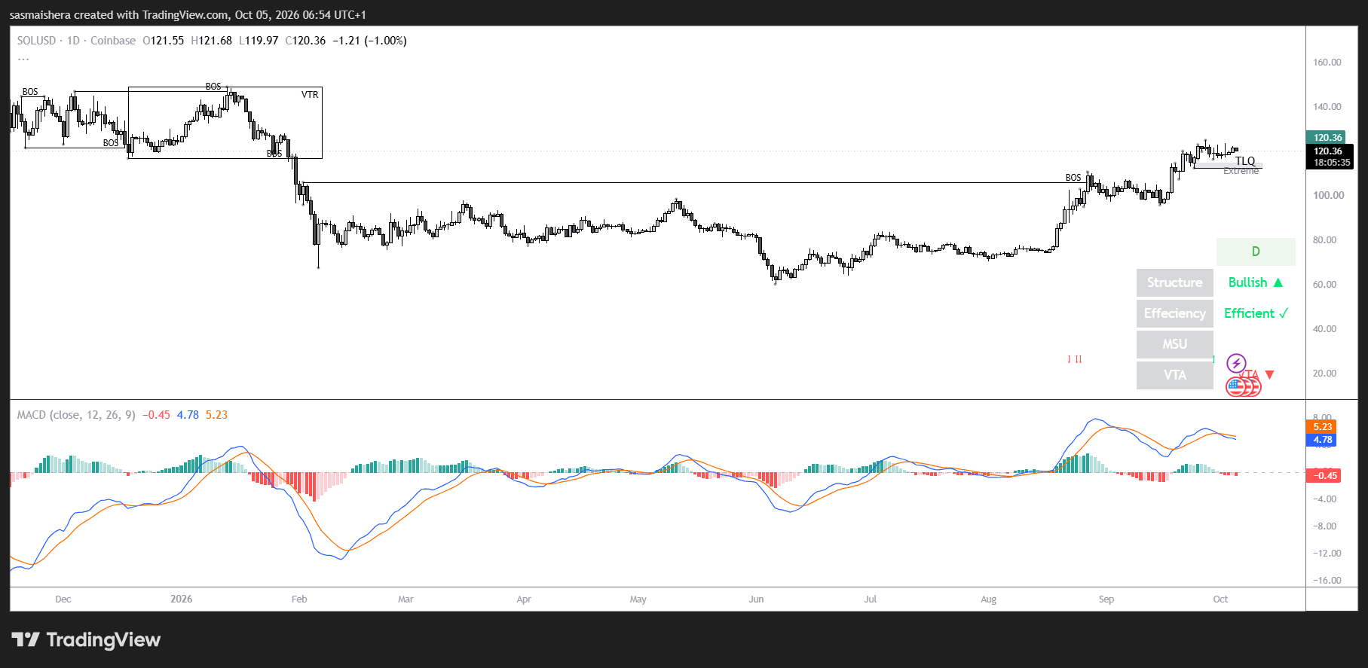
Task: Click the Oct label on the time axis
Action: [1220, 599]
